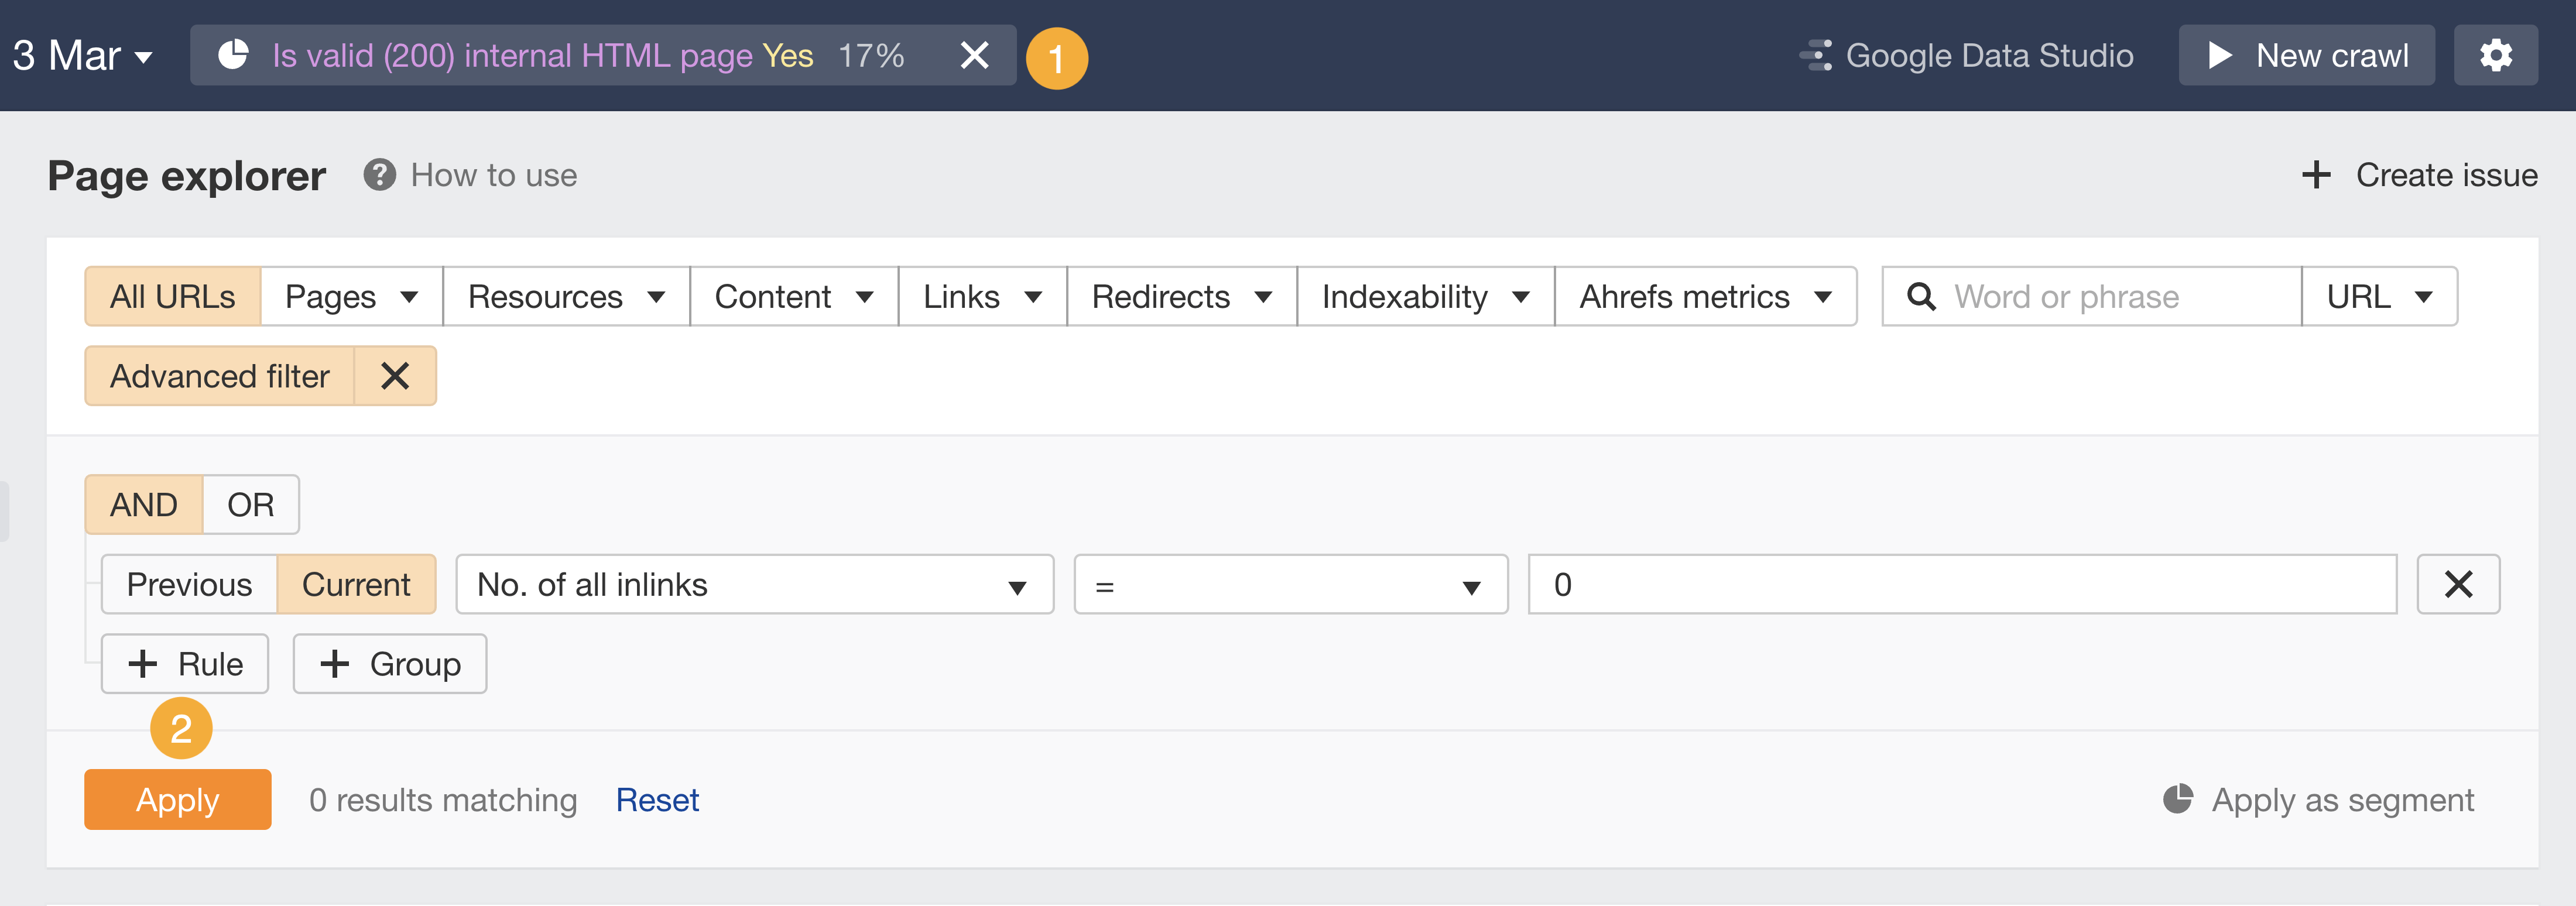
Task: Select Previous crawl for the rule
Action: (189, 584)
